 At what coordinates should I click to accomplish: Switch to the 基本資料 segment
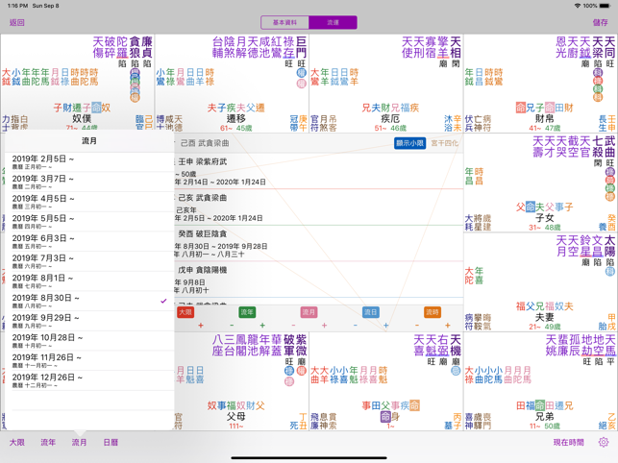coord(284,22)
